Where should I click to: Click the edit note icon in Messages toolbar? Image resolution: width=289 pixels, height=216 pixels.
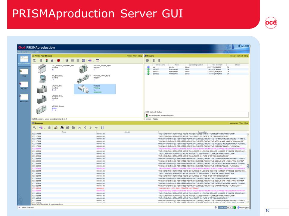point(55,128)
